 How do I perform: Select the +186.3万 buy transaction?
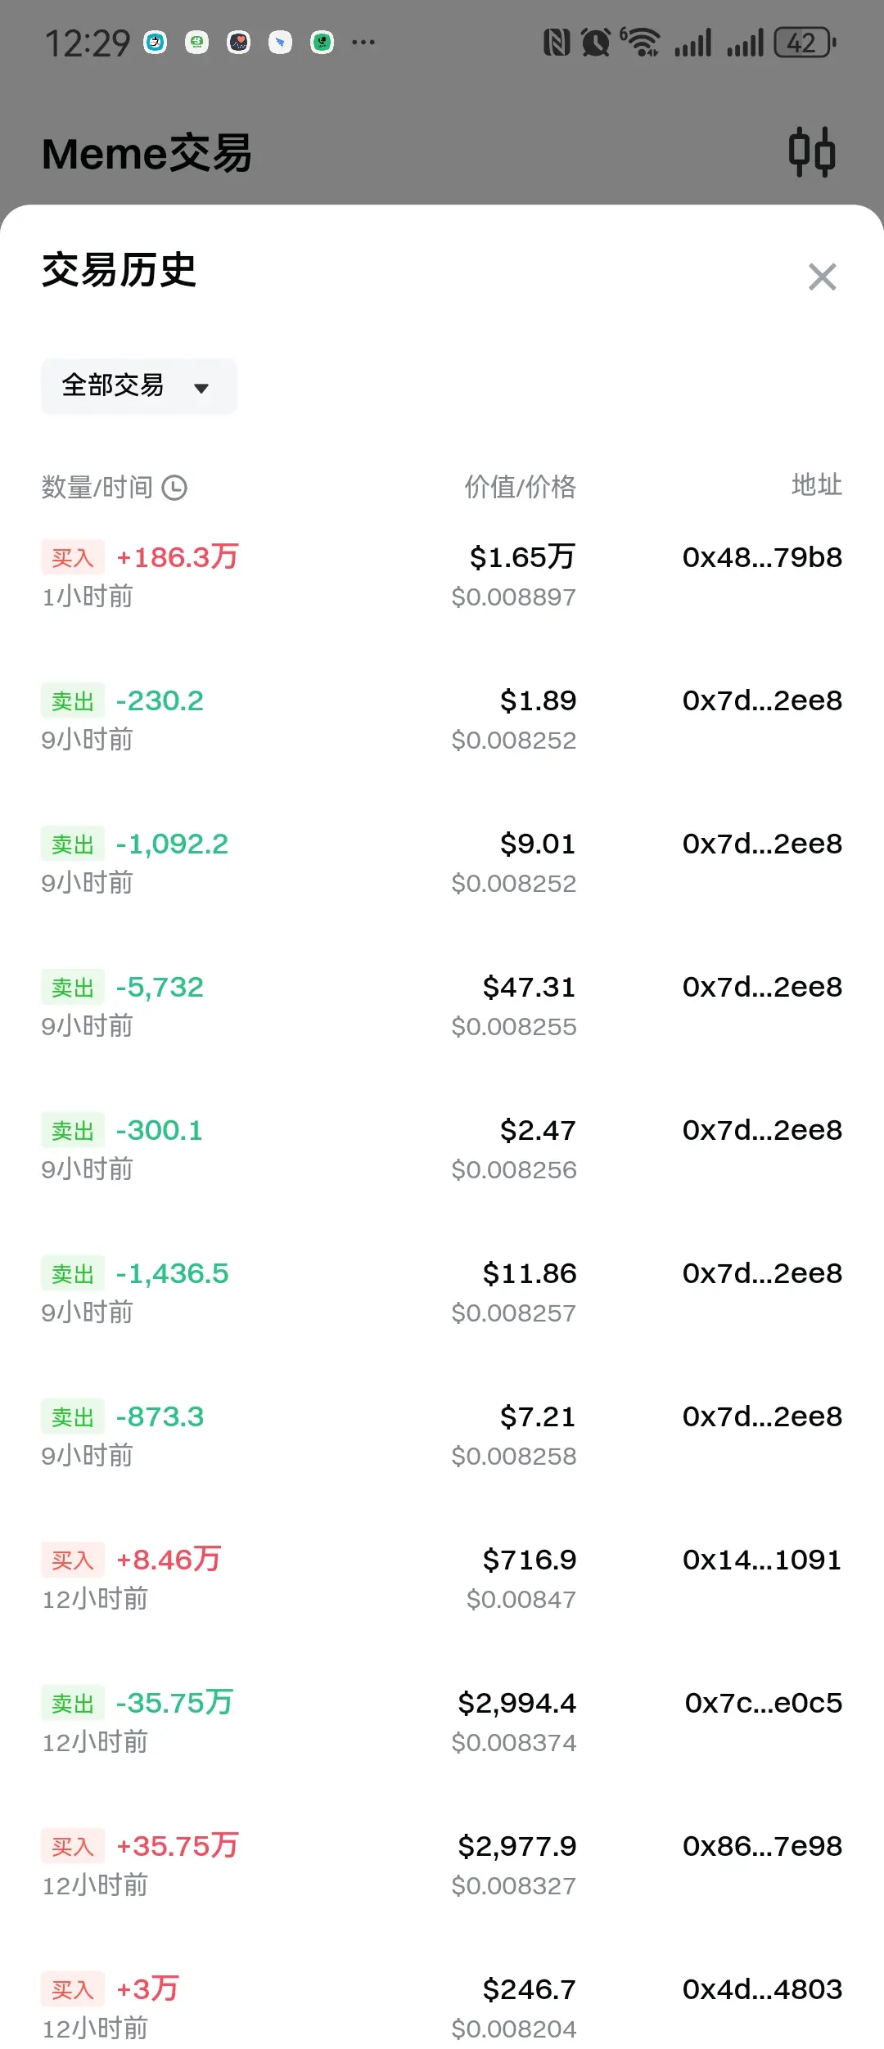tap(442, 576)
